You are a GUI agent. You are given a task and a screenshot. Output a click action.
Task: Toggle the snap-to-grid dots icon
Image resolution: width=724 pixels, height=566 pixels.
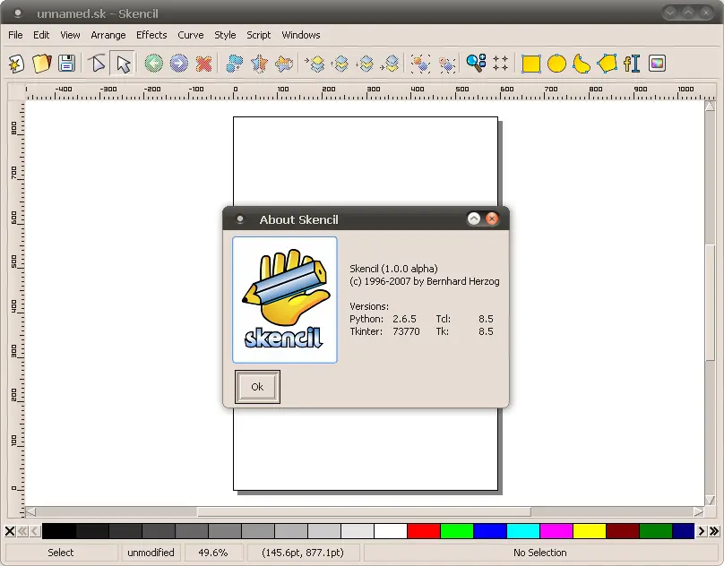pos(500,64)
